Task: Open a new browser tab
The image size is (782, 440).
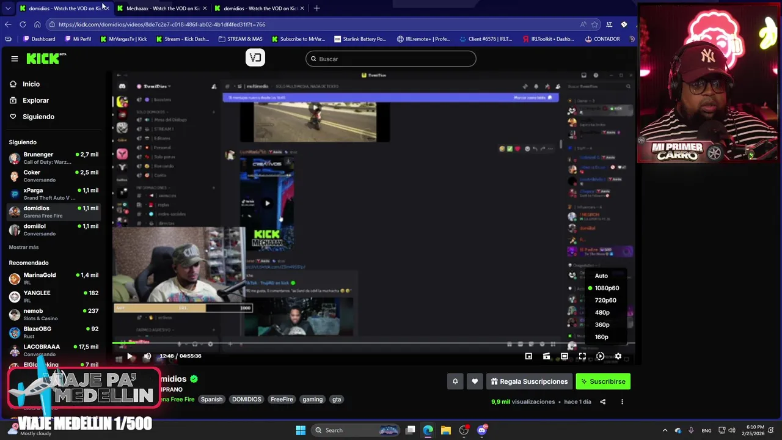Action: (316, 8)
